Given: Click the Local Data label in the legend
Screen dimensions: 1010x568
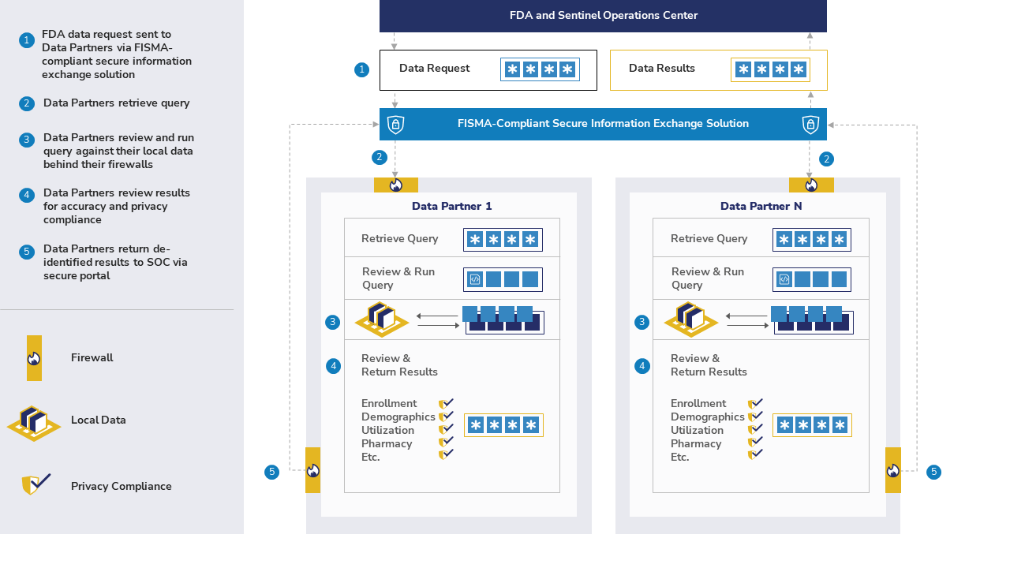Looking at the screenshot, I should point(99,420).
